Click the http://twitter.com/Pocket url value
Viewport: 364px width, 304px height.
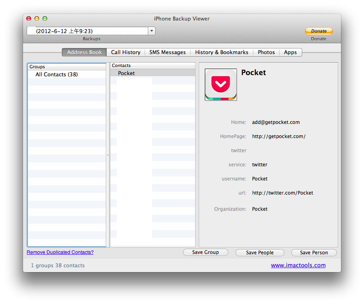pos(282,193)
